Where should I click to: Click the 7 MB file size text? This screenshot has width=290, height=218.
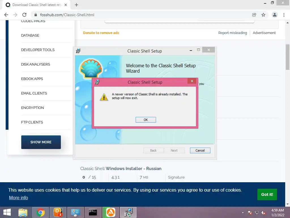coord(144,177)
